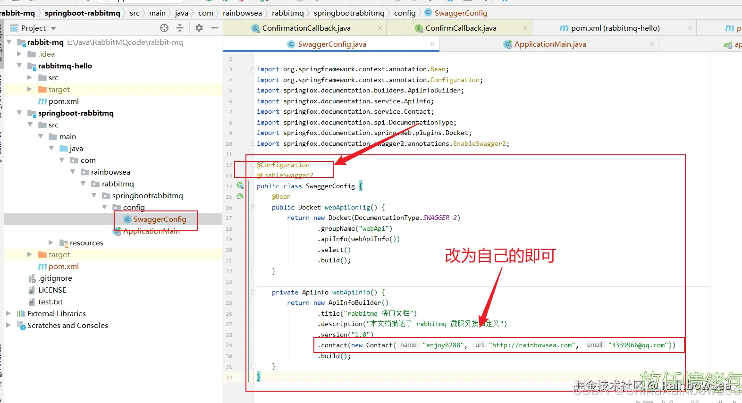Close ConfirmationCallback.java tab
742x403 pixels.
click(x=380, y=28)
